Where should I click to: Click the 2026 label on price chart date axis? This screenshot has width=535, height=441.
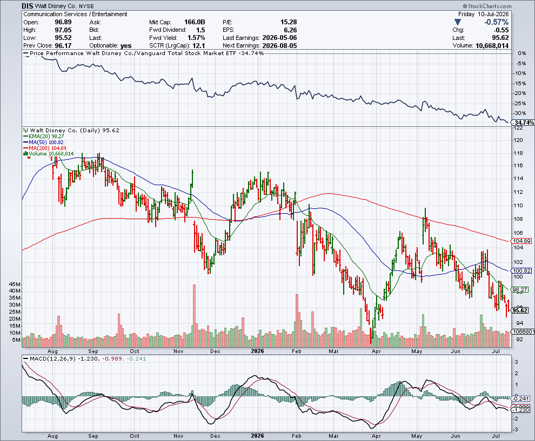point(257,351)
